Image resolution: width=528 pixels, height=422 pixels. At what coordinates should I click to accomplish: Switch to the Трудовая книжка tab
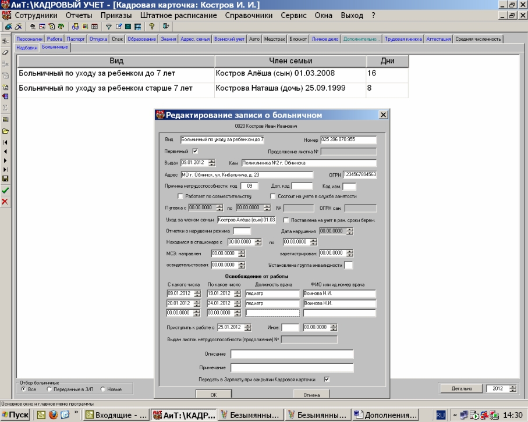click(403, 39)
